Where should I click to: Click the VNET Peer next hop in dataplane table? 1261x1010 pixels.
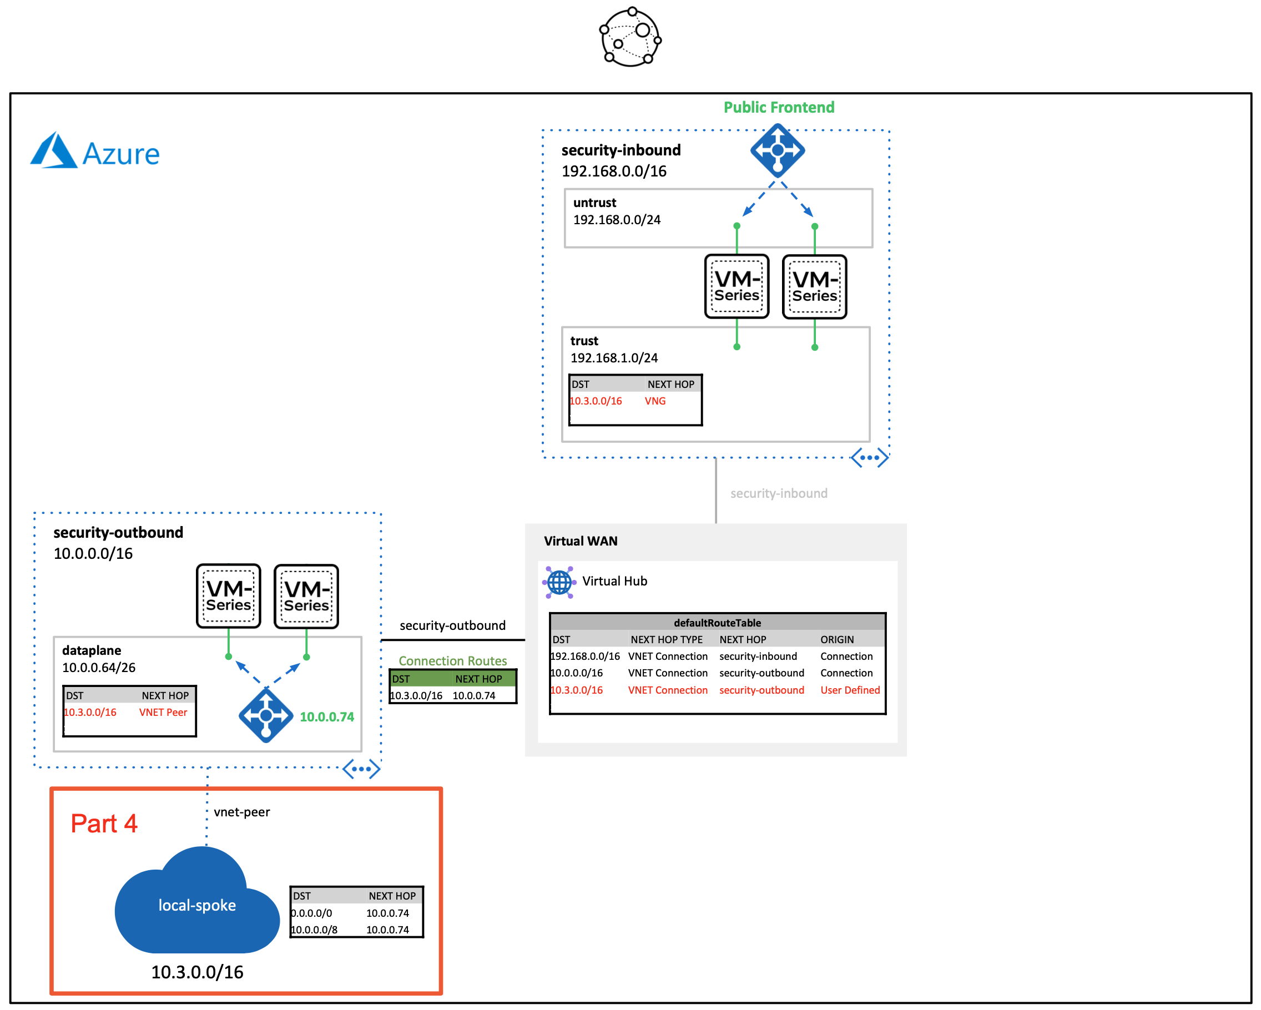(163, 713)
